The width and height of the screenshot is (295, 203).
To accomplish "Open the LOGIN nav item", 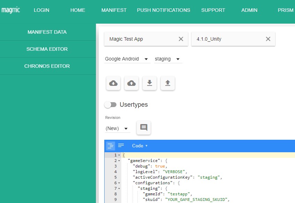I will tap(41, 10).
